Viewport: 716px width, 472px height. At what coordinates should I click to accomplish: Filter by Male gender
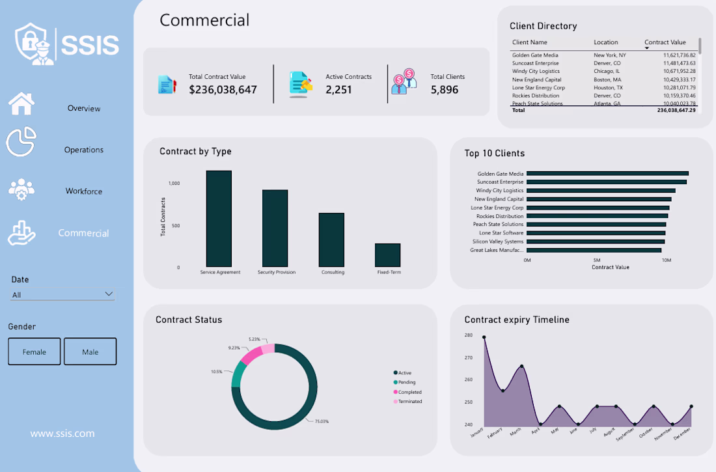coord(90,352)
